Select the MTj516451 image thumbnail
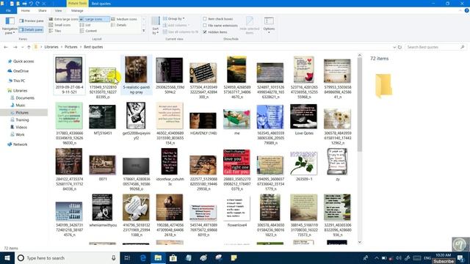Screen dimensions: 470x264 click(x=103, y=120)
